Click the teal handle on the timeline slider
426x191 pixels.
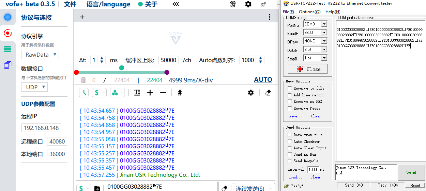[122, 68]
